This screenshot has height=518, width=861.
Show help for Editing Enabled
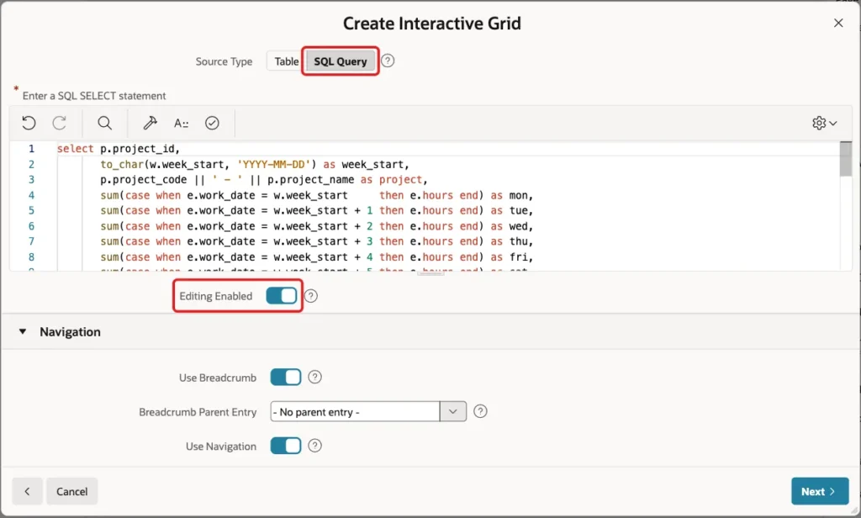point(311,296)
